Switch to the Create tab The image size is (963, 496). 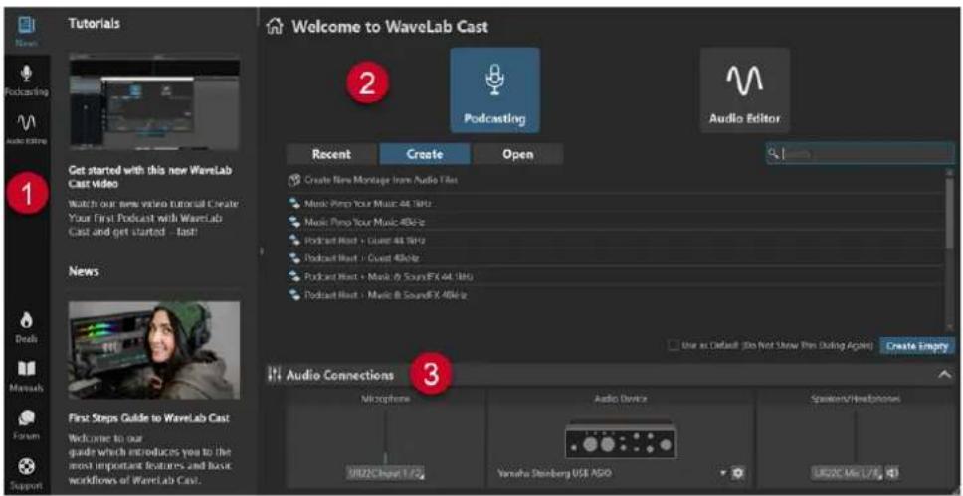(425, 154)
